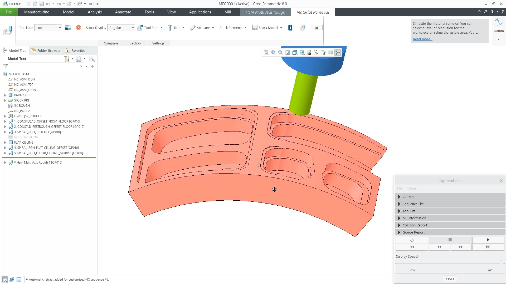The width and height of the screenshot is (506, 284).
Task: Click the tree columns display icon
Action: point(79,59)
